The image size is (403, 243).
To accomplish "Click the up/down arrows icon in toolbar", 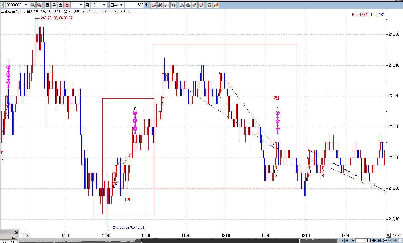I will [173, 5].
